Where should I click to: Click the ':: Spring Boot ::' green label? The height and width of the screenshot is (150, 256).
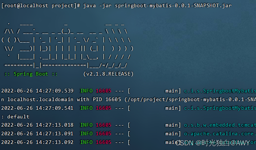[31, 74]
